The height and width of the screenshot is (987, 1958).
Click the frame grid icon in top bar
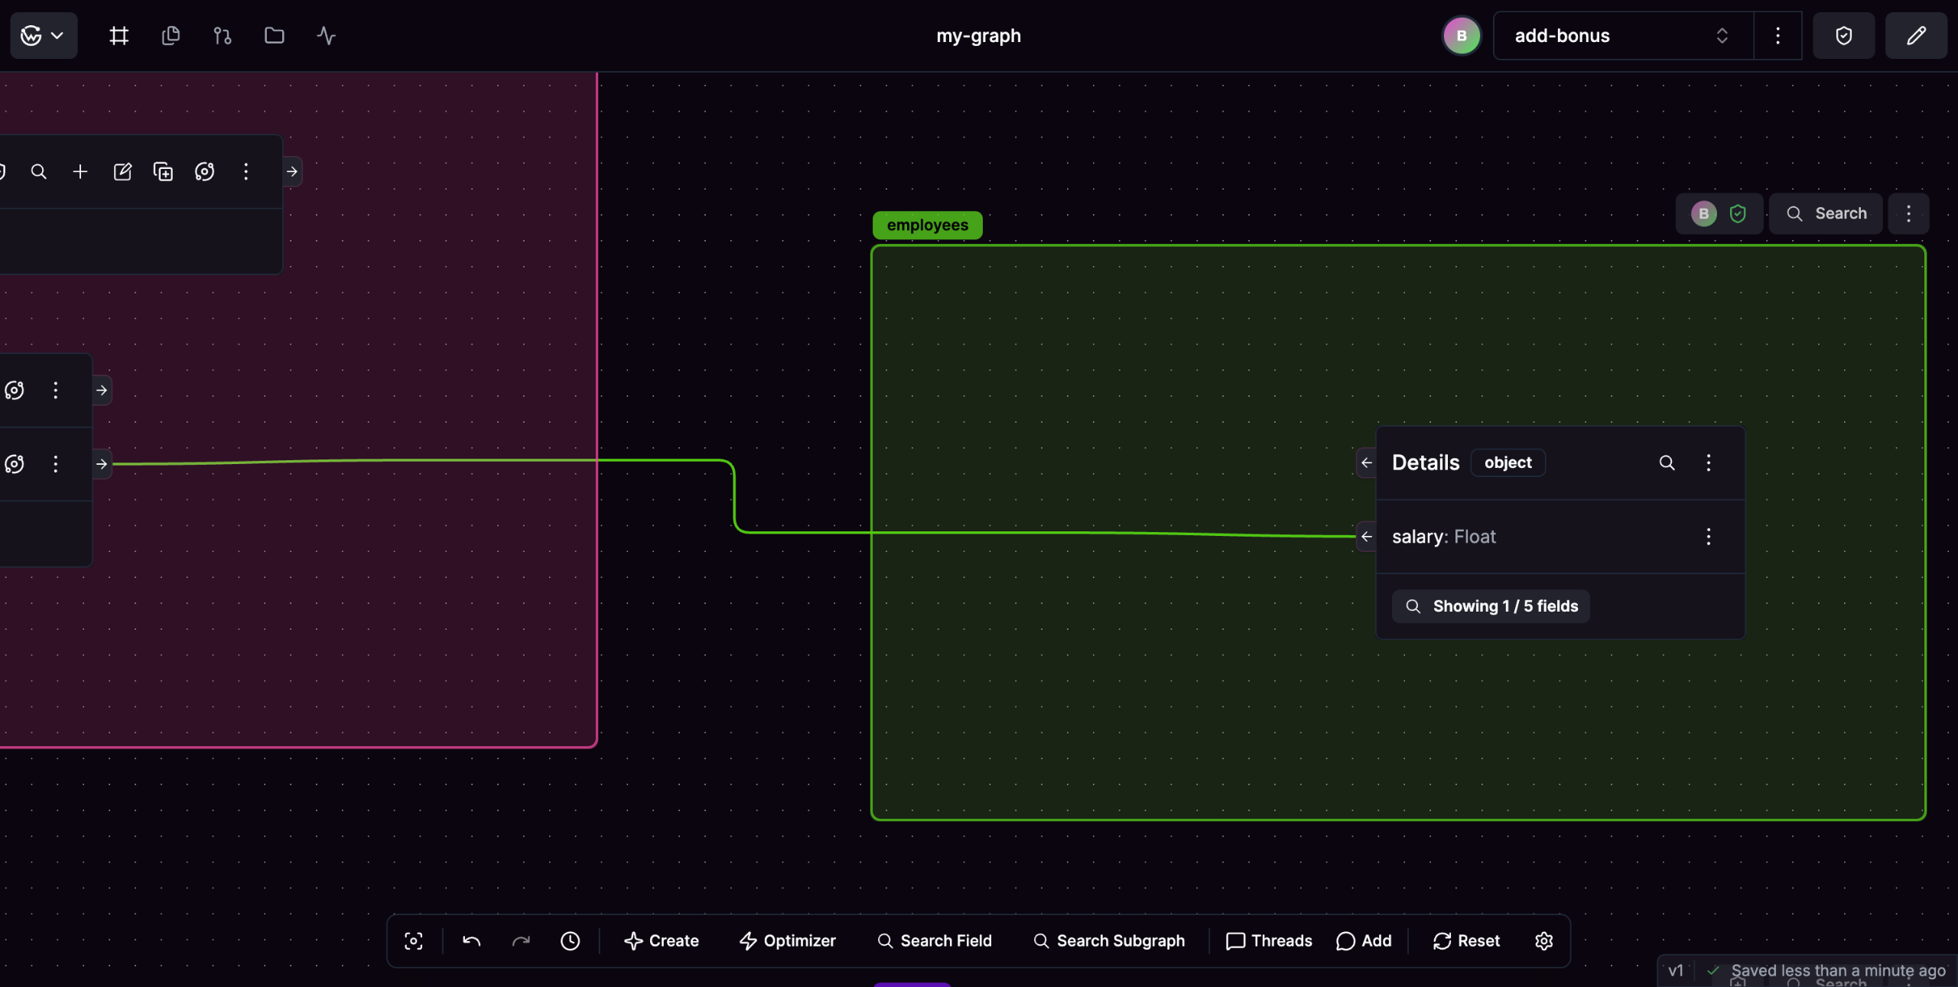[x=119, y=35]
